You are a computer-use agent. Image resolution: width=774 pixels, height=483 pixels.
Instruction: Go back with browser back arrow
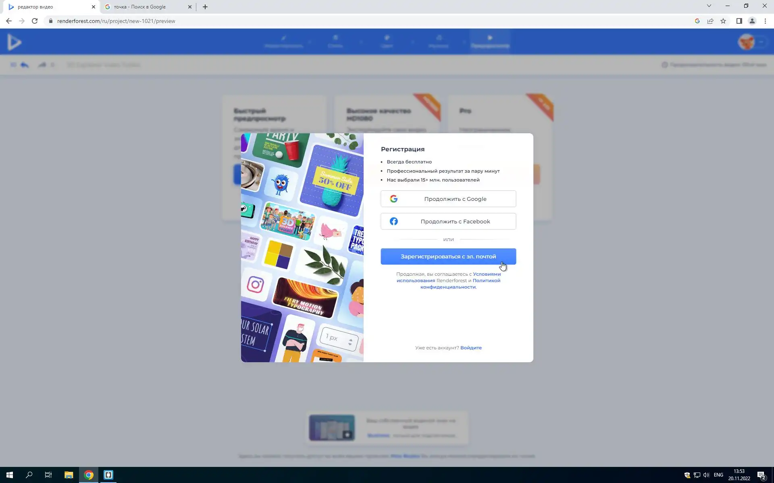coord(9,21)
